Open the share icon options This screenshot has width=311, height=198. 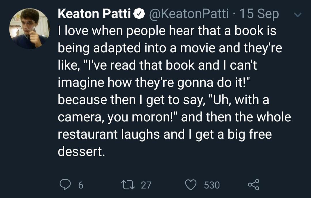[x=253, y=185]
